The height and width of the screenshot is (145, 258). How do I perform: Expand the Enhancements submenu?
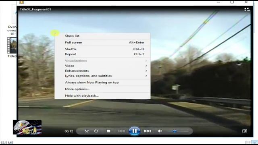102,71
